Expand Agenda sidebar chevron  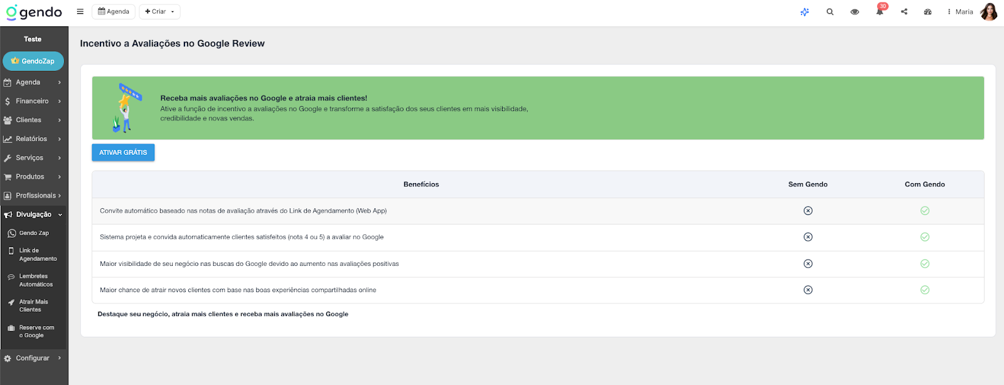tap(60, 82)
